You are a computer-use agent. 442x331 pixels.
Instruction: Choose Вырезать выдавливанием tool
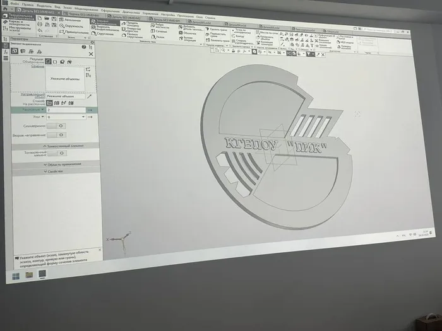point(105,28)
